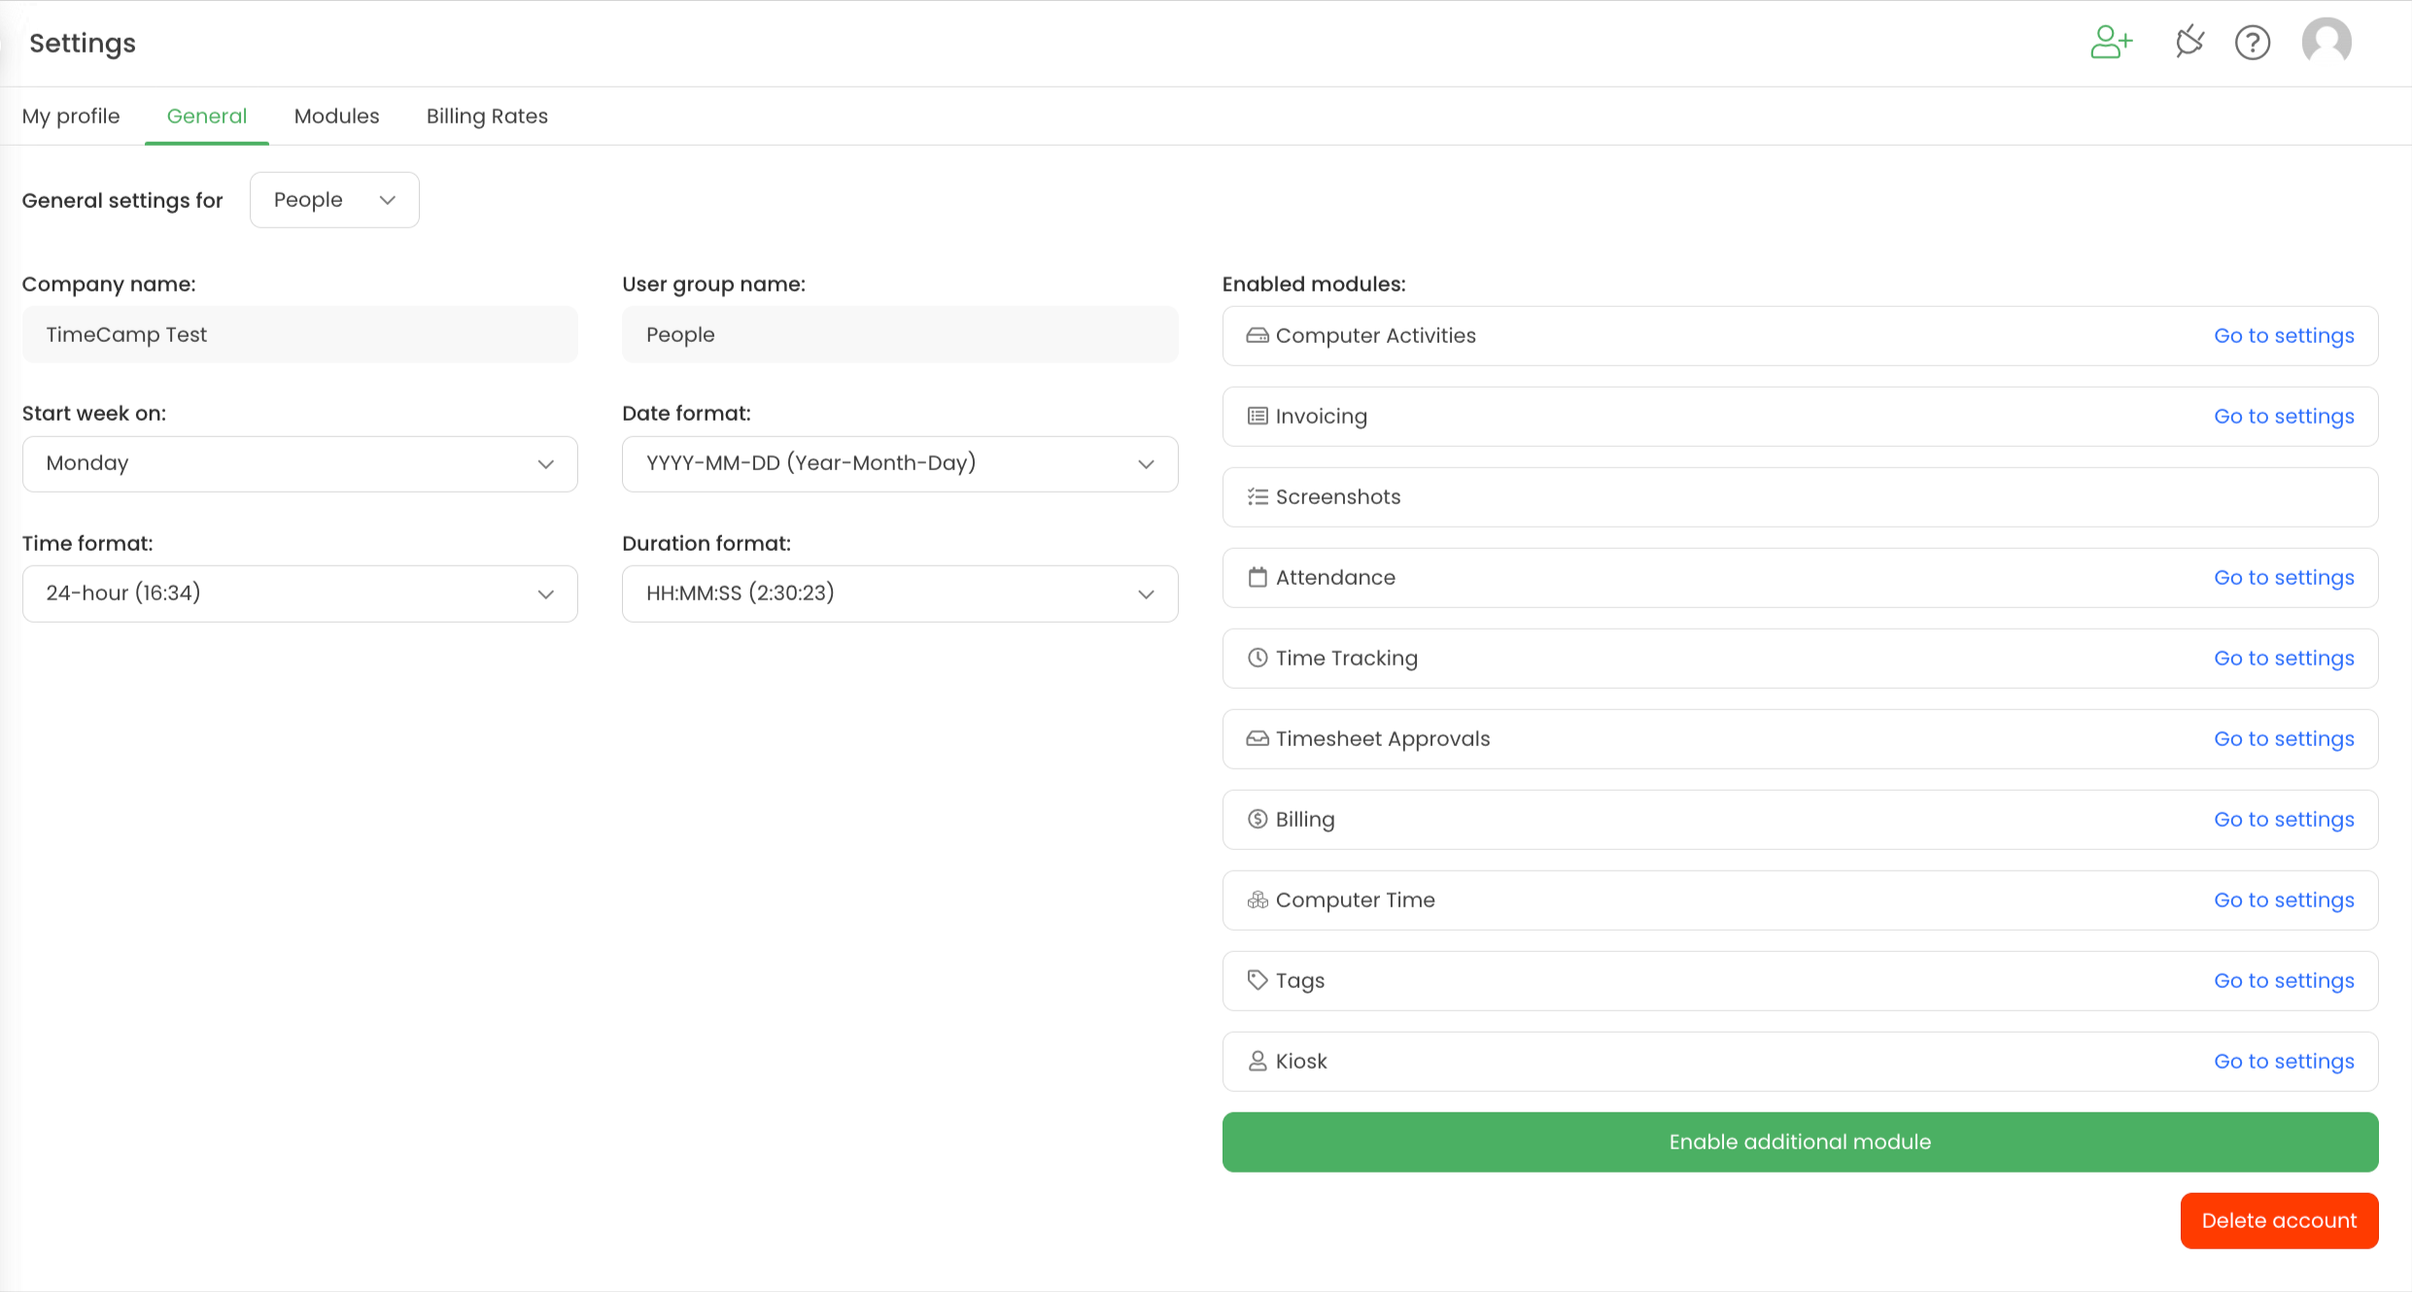Click the Time Tracking clock icon
This screenshot has height=1292, width=2412.
pos(1258,659)
